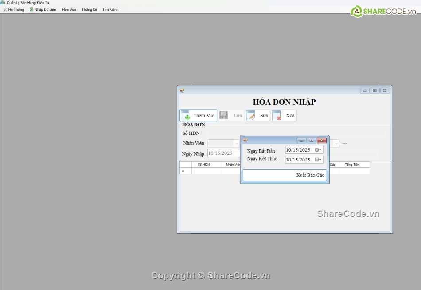Open the Nhập Dữ Liệu menu

point(43,9)
